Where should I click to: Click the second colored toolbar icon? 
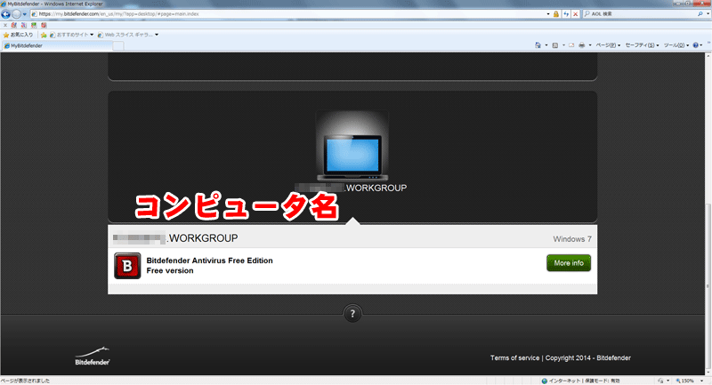point(24,26)
